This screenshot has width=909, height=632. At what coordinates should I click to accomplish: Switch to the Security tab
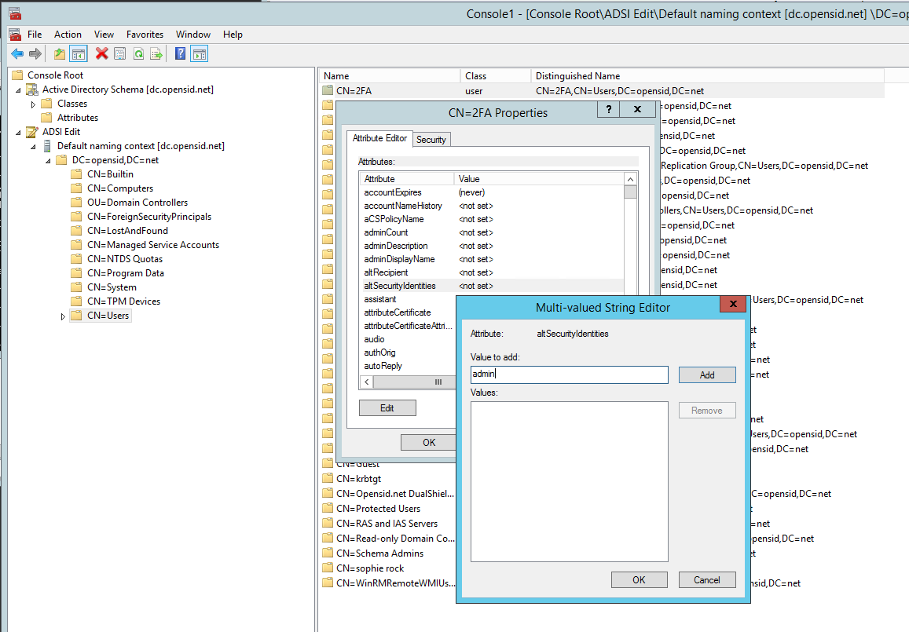click(431, 140)
